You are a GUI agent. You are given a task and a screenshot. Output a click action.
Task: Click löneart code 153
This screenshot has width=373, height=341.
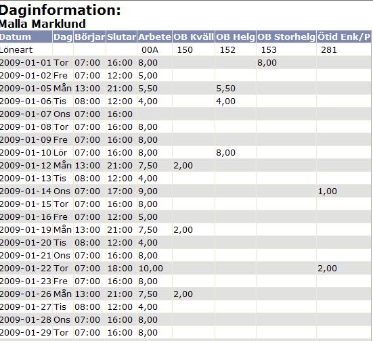pyautogui.click(x=269, y=49)
